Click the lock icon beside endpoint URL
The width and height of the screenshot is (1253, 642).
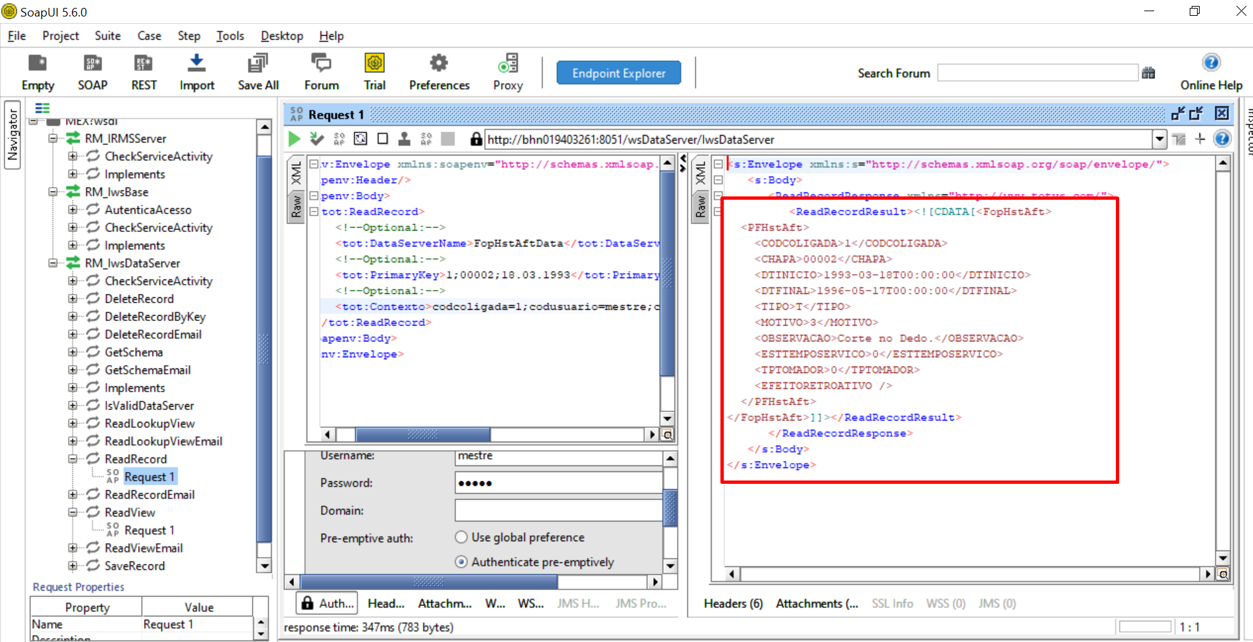point(476,138)
